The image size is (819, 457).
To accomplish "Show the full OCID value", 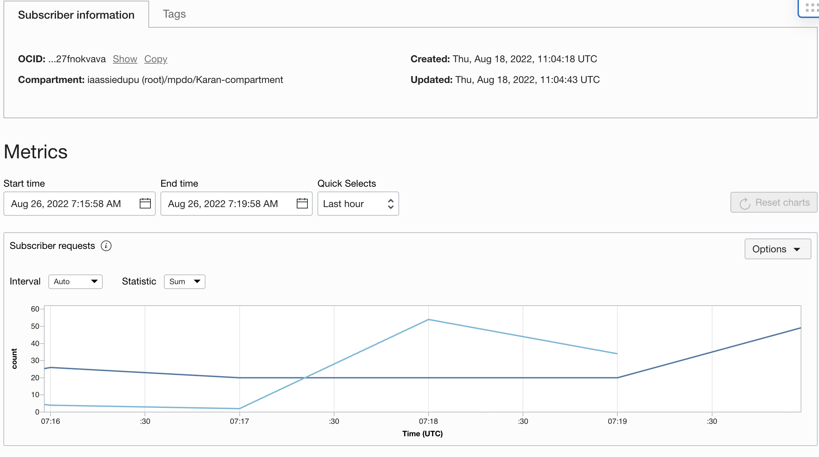I will [125, 59].
